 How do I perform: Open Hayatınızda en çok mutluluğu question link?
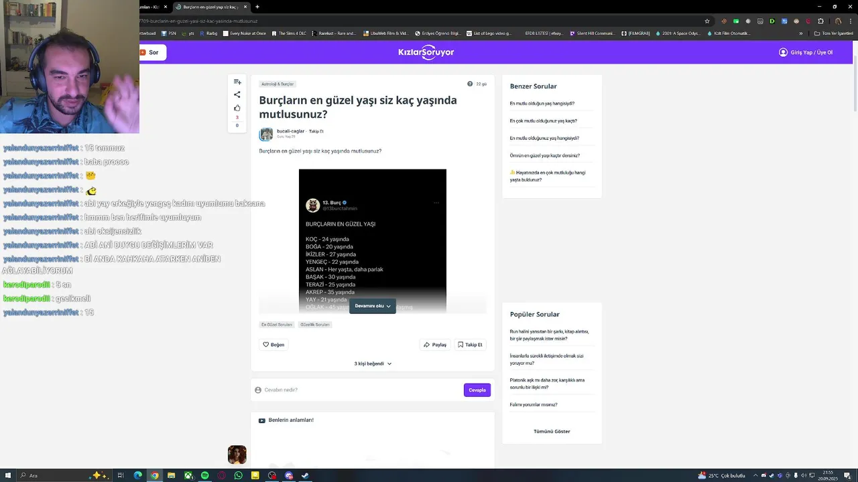point(548,176)
